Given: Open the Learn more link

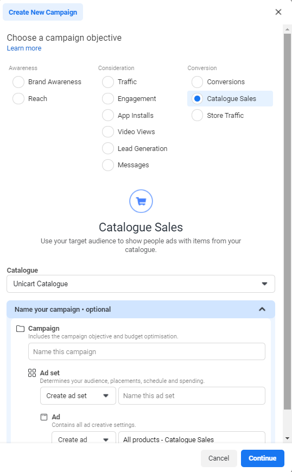Looking at the screenshot, I should (24, 48).
